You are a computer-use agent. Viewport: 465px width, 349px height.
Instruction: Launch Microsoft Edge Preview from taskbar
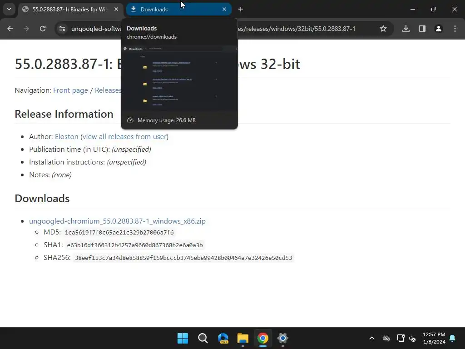pyautogui.click(x=223, y=338)
